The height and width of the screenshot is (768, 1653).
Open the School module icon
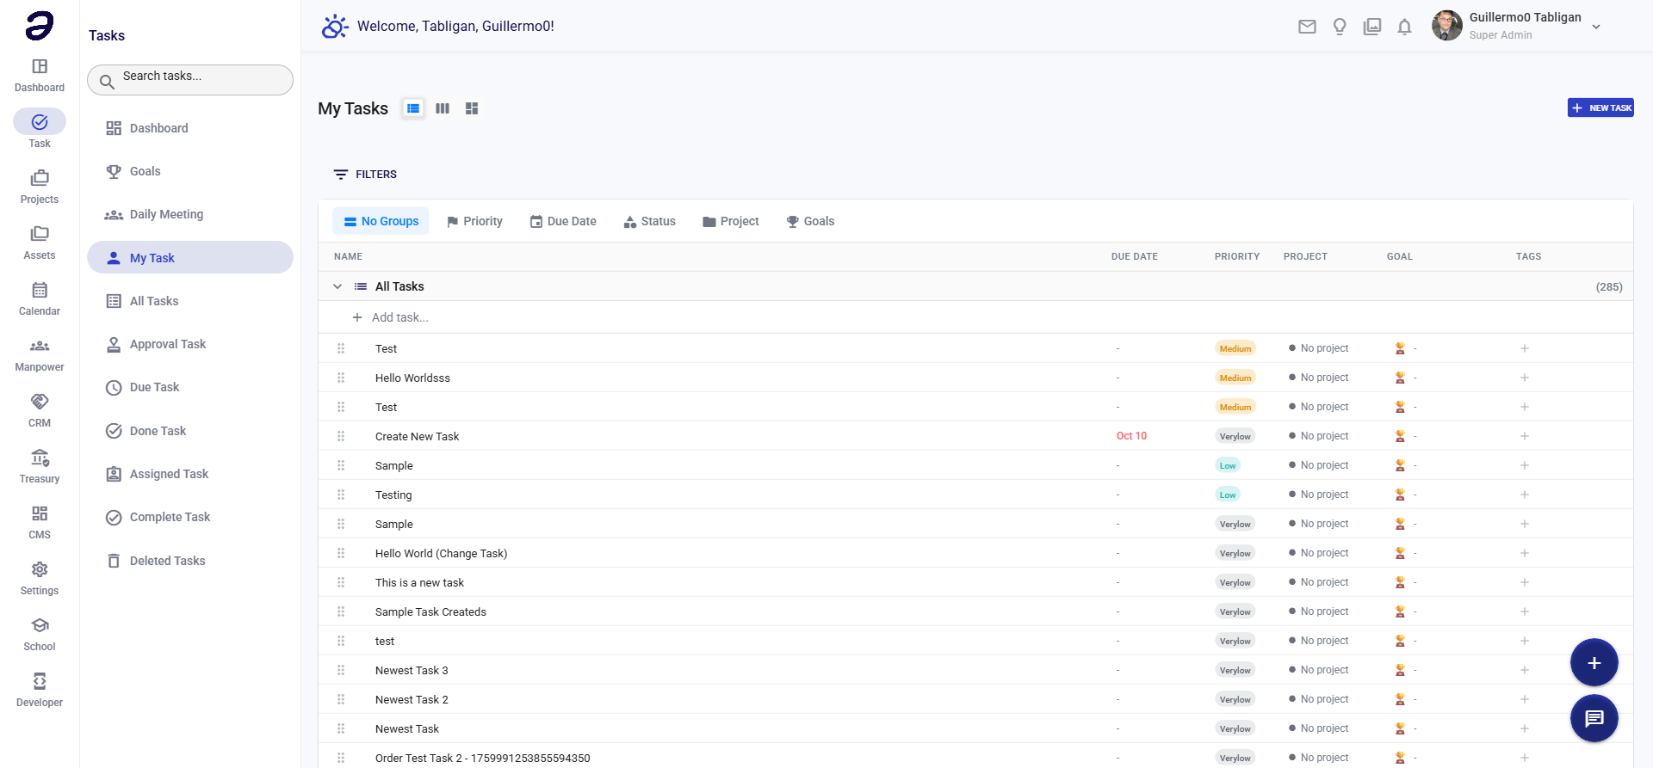pyautogui.click(x=40, y=625)
